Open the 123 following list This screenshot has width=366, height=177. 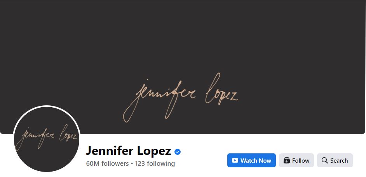click(x=155, y=163)
